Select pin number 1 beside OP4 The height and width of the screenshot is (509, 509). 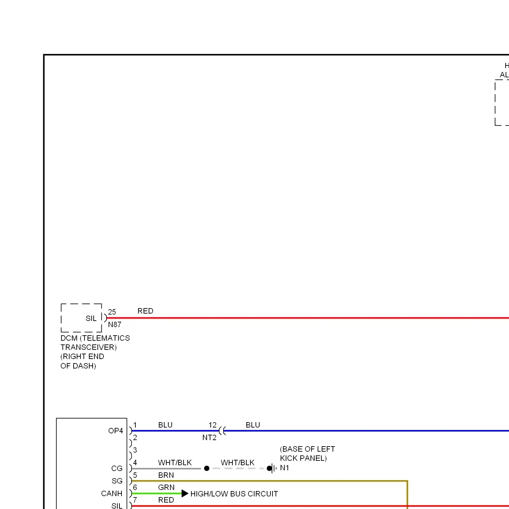135,425
